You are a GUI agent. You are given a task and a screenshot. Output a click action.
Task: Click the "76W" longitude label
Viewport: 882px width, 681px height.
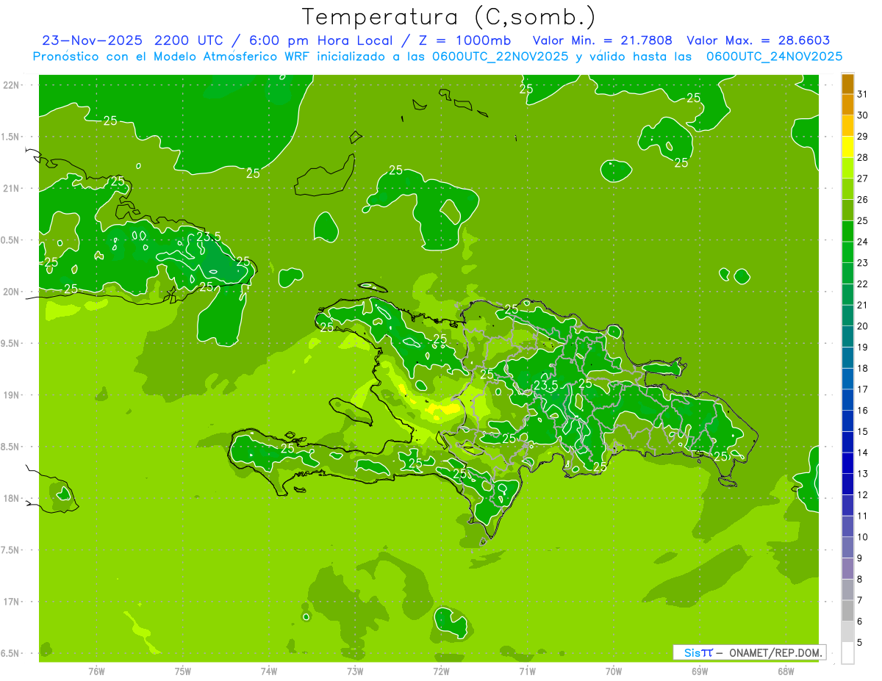tap(96, 671)
